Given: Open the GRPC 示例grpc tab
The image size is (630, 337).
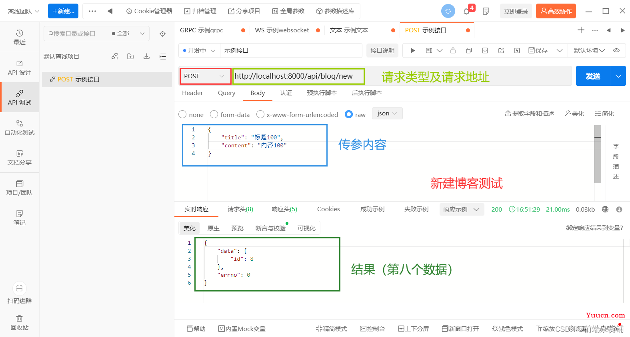Looking at the screenshot, I should (202, 30).
